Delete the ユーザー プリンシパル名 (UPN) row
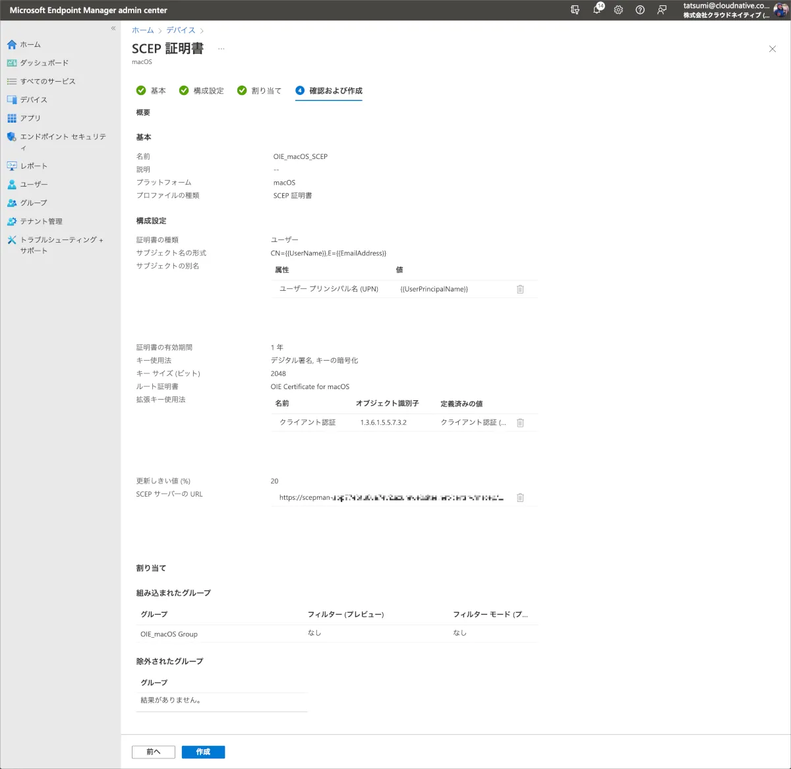Screen dimensions: 791x769 point(520,289)
